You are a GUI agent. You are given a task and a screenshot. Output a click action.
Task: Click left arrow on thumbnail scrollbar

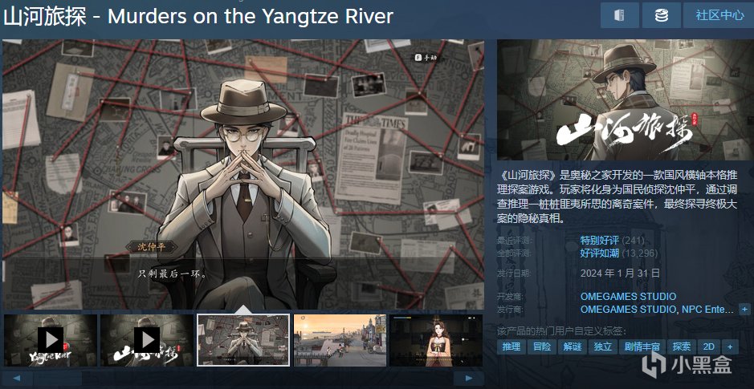pyautogui.click(x=16, y=379)
